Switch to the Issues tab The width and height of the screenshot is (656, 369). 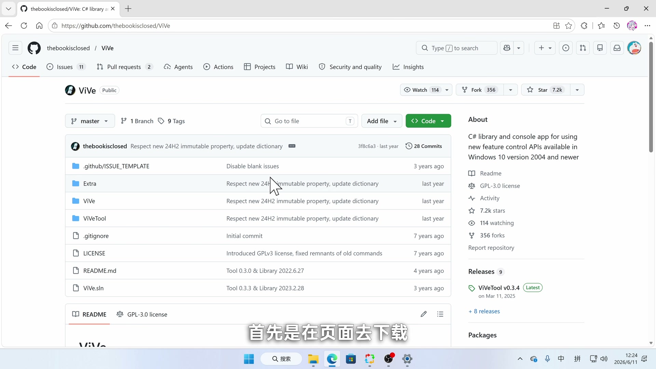[x=66, y=67]
